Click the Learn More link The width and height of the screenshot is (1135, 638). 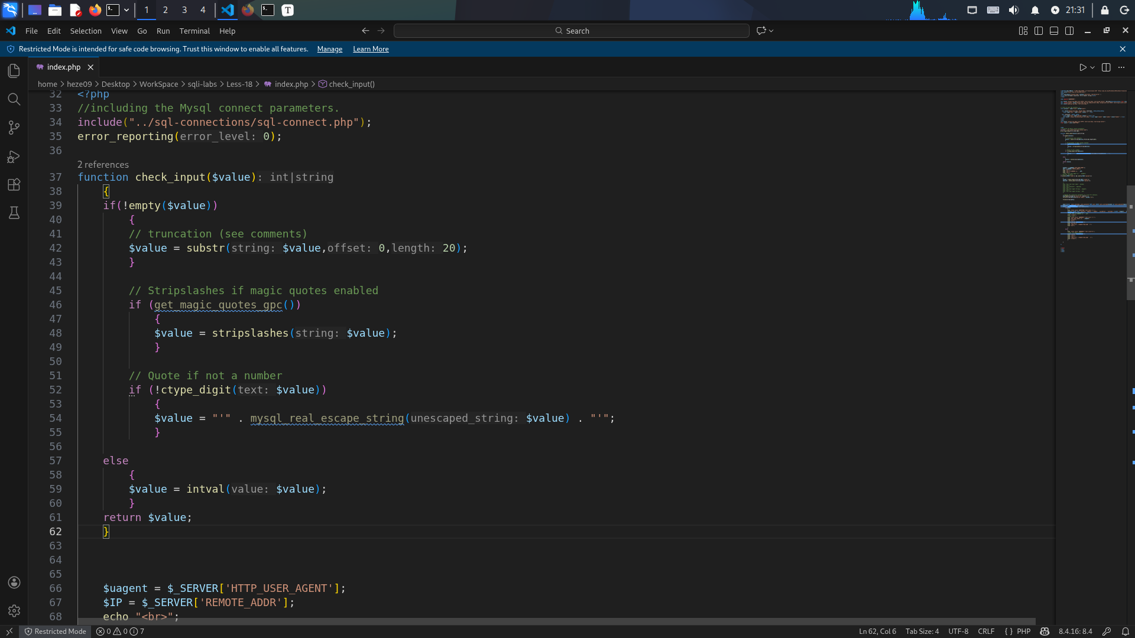pyautogui.click(x=371, y=49)
